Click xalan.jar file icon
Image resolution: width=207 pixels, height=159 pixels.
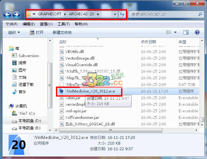pos(62,98)
